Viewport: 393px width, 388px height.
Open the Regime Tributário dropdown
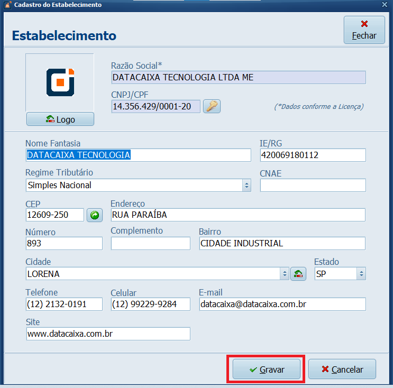[x=246, y=186]
